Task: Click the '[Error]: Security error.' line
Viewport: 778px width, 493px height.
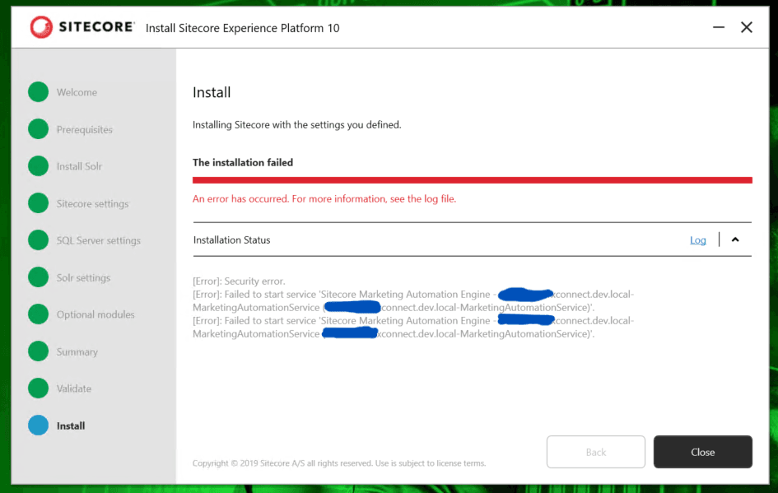Action: (x=239, y=281)
